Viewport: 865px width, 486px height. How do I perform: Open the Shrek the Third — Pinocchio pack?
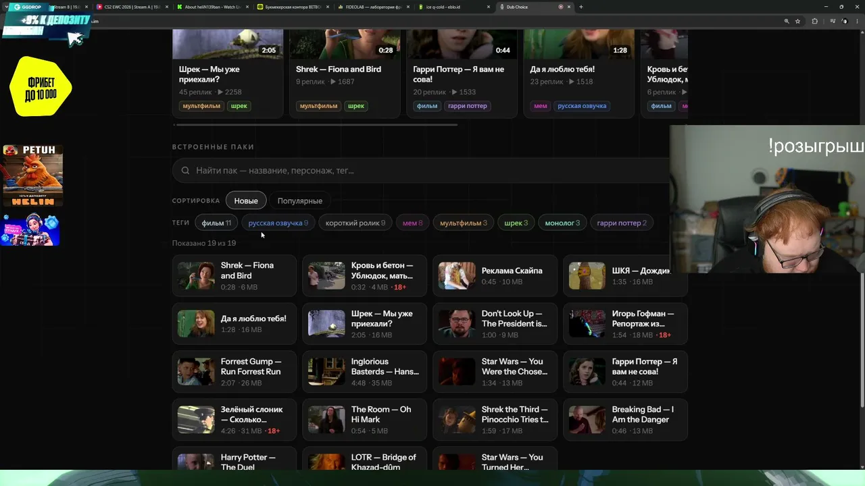tap(495, 419)
